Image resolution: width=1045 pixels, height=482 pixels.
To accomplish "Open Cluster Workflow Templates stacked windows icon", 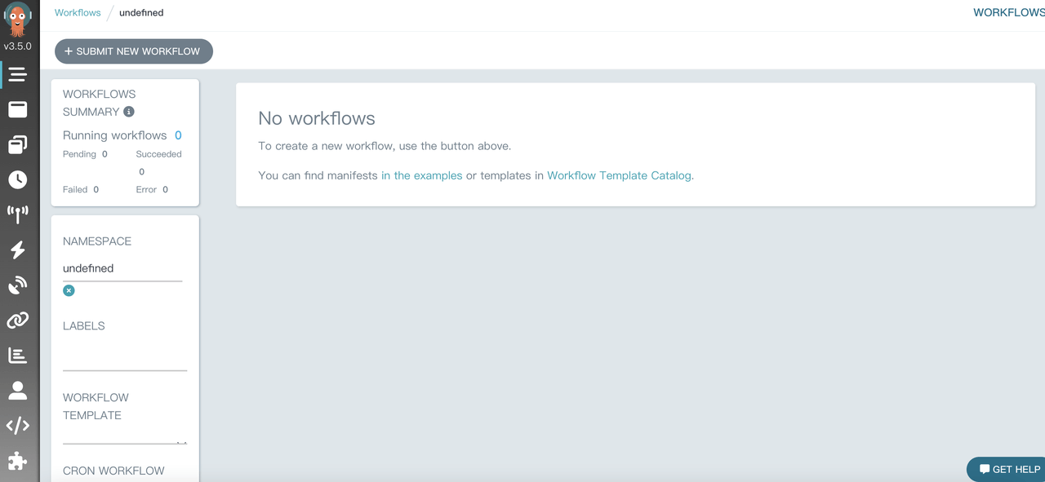I will [18, 145].
